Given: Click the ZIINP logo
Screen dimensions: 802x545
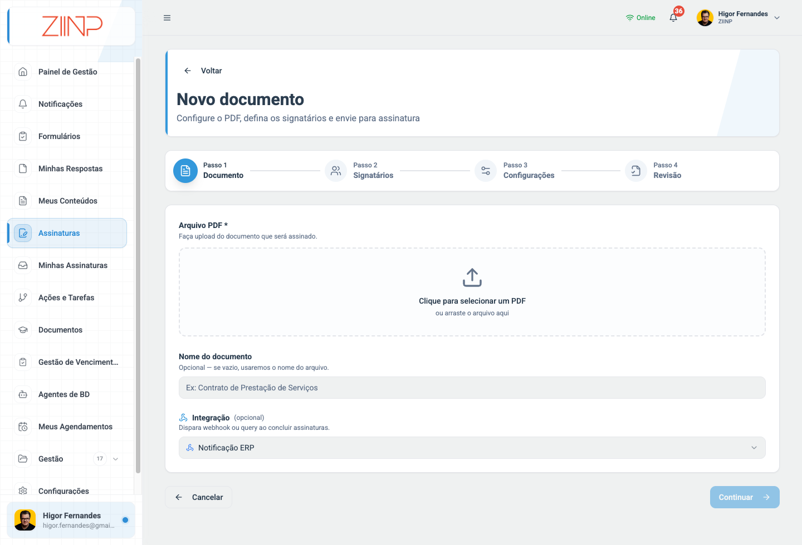Looking at the screenshot, I should [72, 26].
